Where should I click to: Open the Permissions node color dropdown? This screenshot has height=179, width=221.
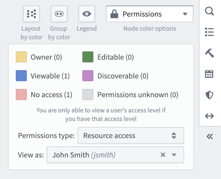pos(150,14)
